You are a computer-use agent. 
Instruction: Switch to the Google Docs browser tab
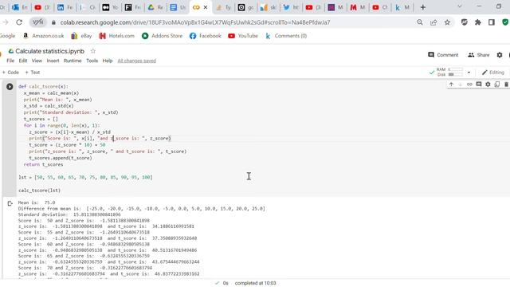tap(178, 7)
